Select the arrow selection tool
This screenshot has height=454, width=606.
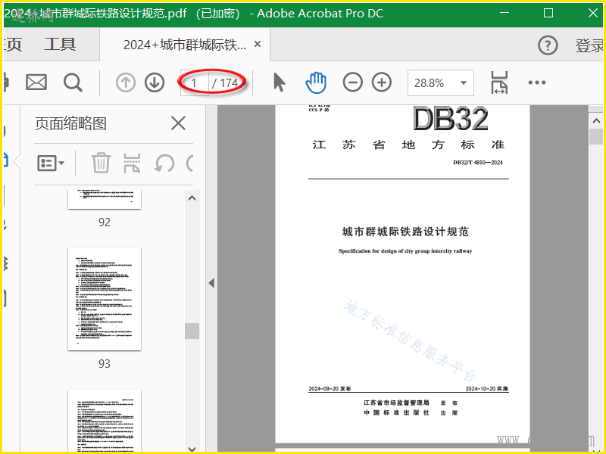click(x=279, y=82)
